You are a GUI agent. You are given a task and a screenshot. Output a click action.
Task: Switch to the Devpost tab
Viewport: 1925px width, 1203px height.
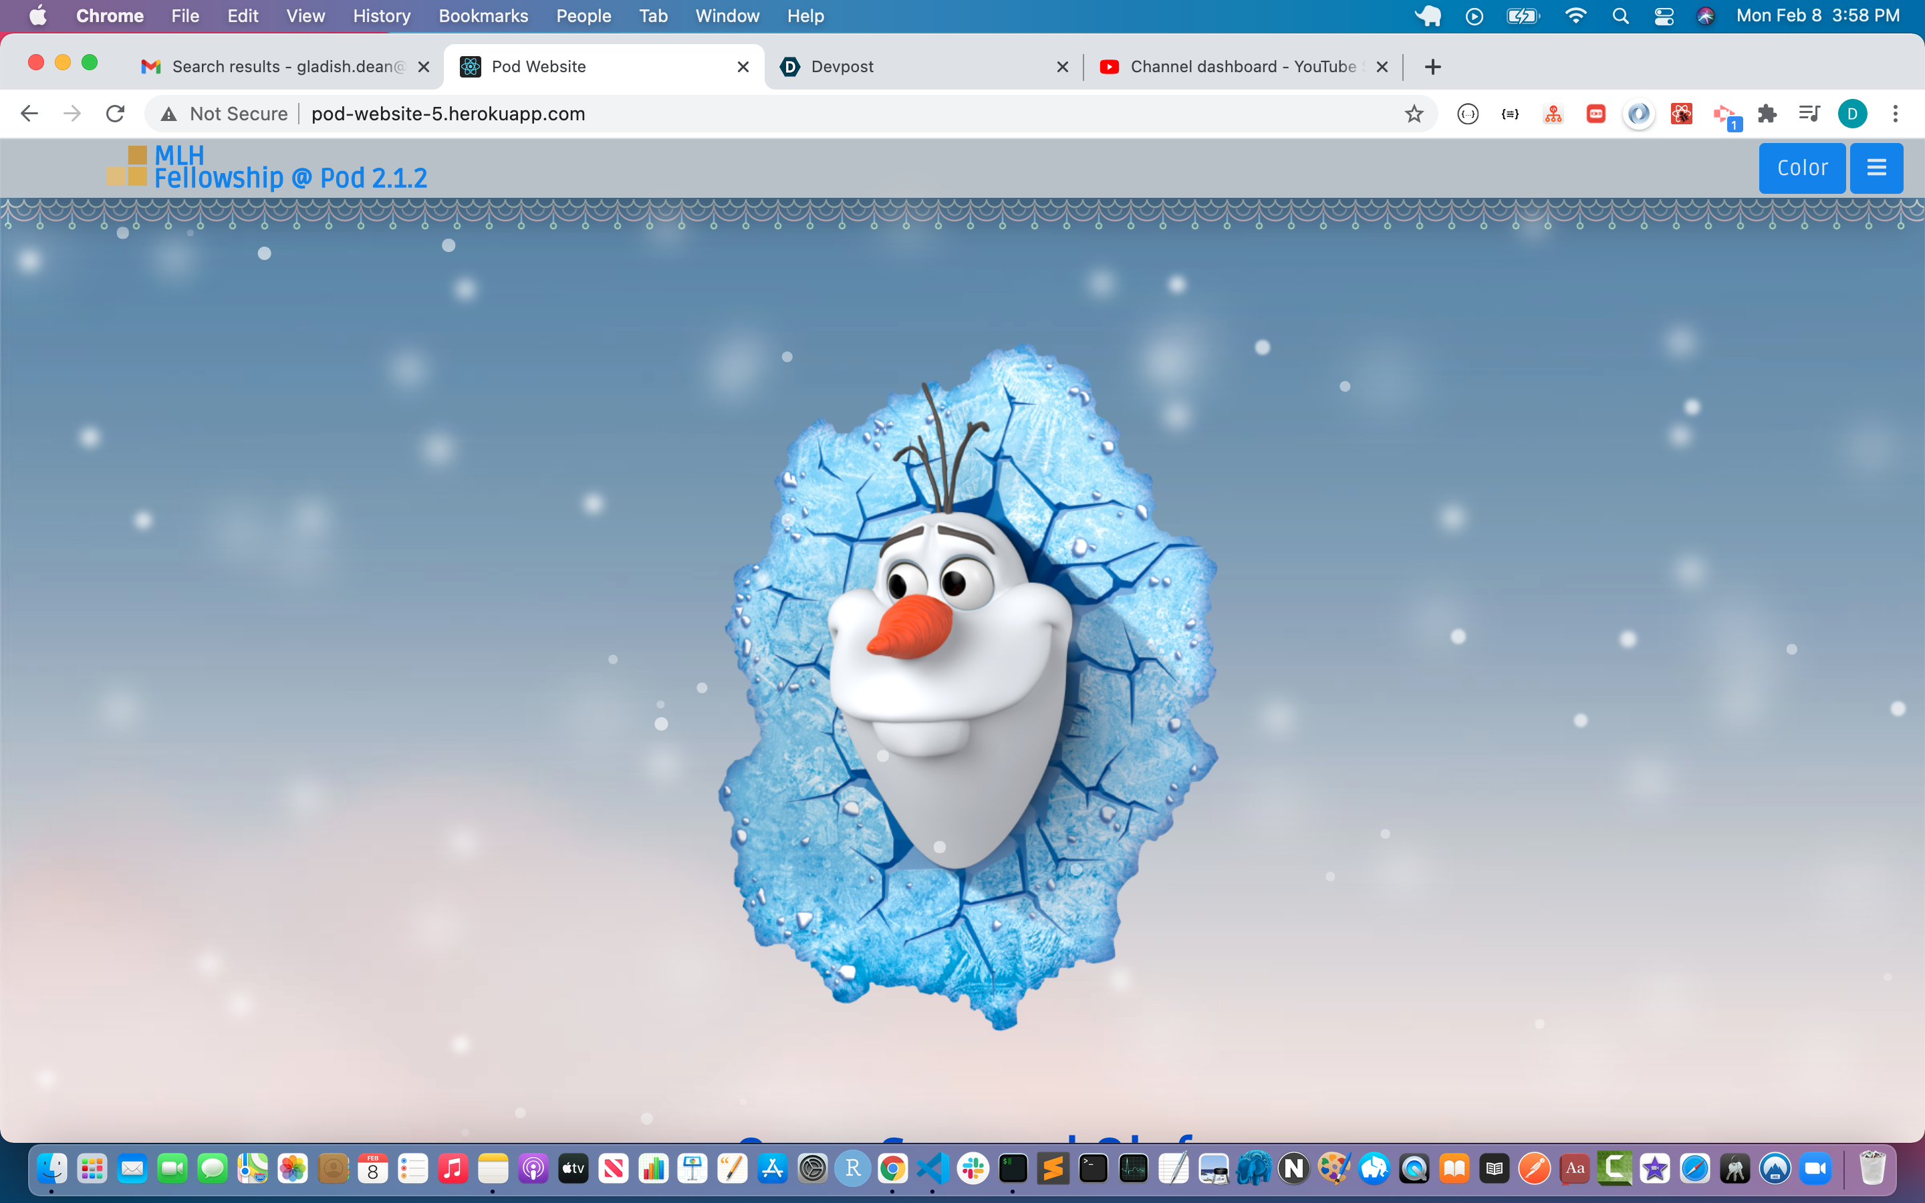(x=842, y=67)
